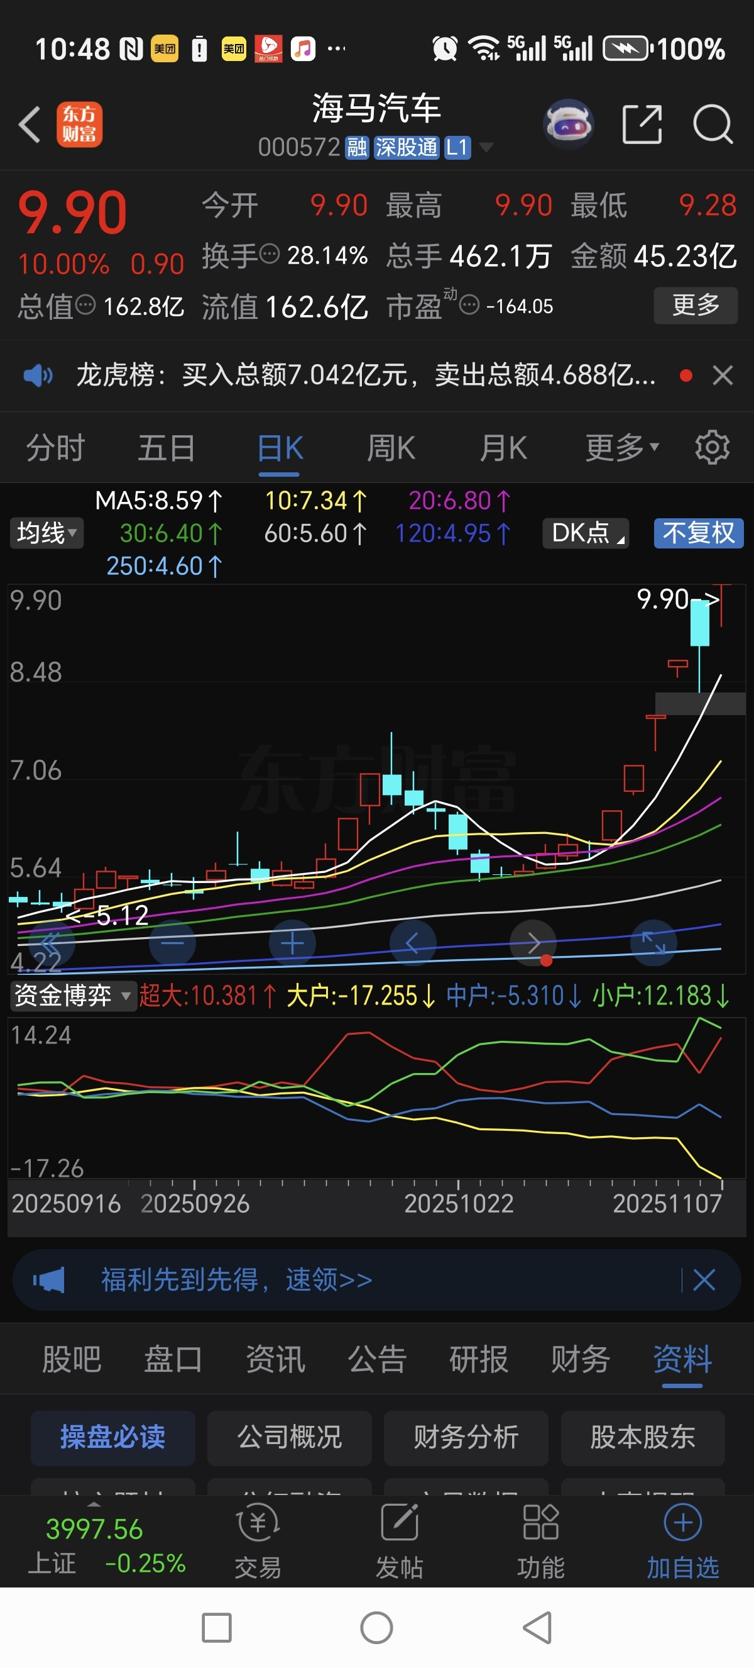
Task: Select the 日K chart tab
Action: click(x=280, y=447)
